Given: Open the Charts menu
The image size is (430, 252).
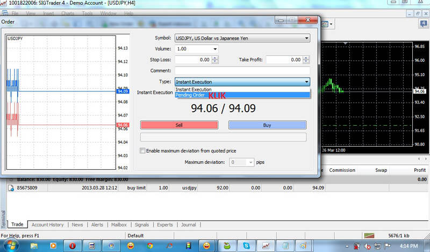Looking at the screenshot, I should pyautogui.click(x=68, y=13).
